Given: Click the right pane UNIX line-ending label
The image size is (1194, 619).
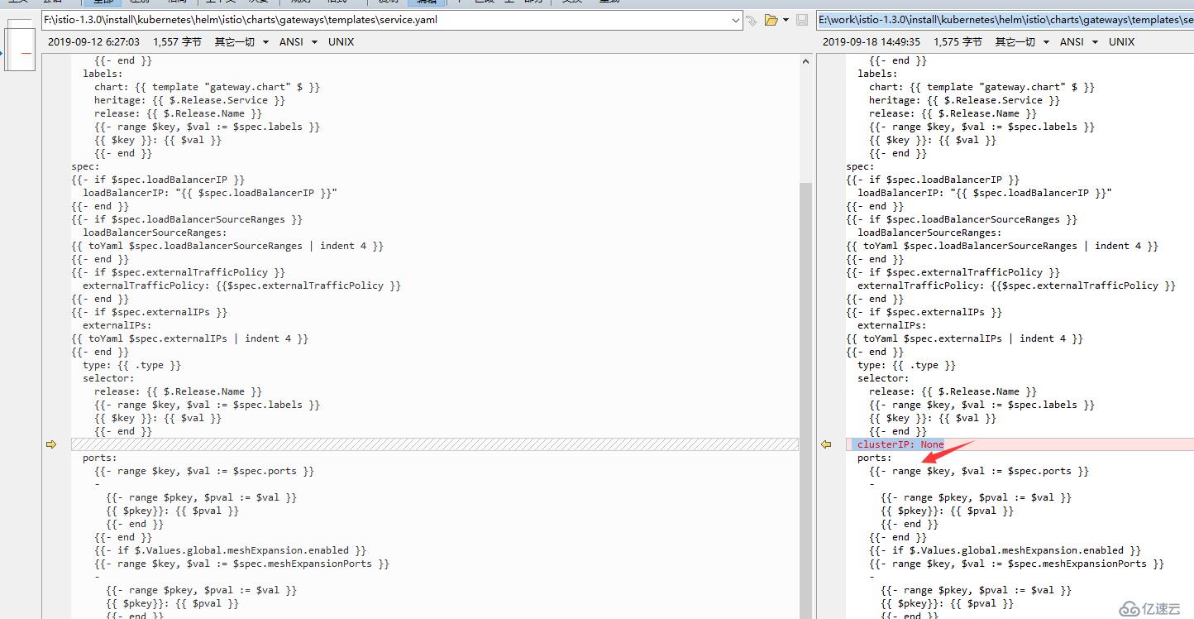Looking at the screenshot, I should pos(1121,41).
